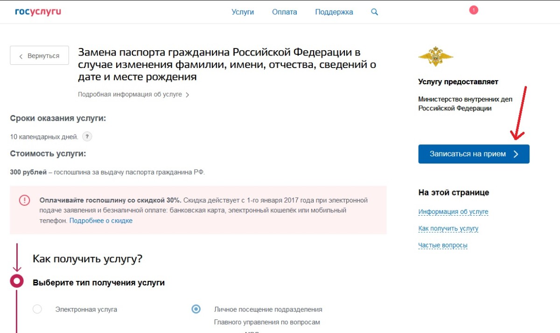Click the red notification badge
Image resolution: width=560 pixels, height=333 pixels.
tap(474, 10)
